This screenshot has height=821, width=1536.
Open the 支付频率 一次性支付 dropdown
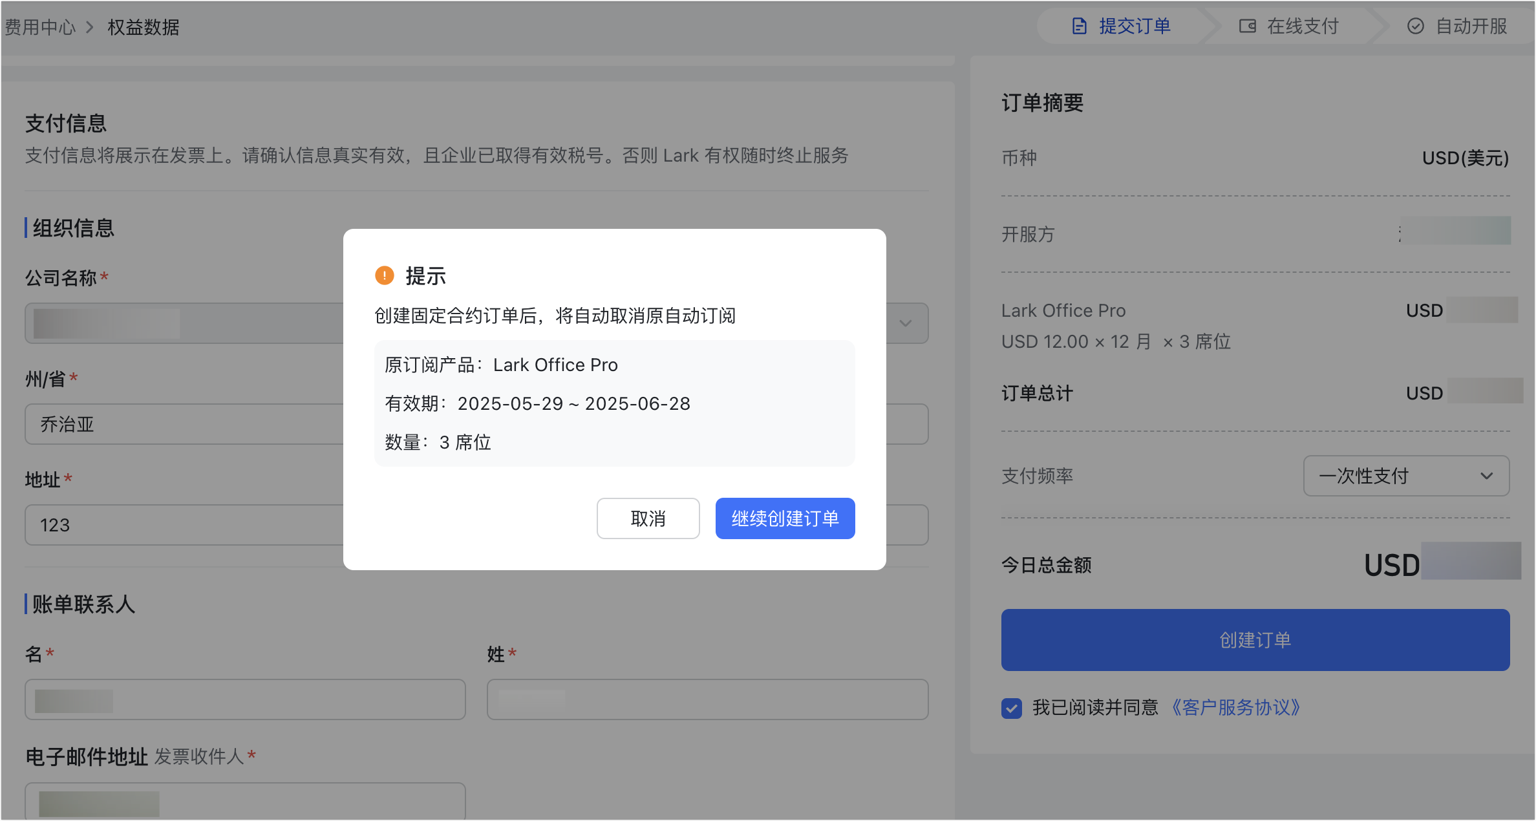click(1406, 476)
